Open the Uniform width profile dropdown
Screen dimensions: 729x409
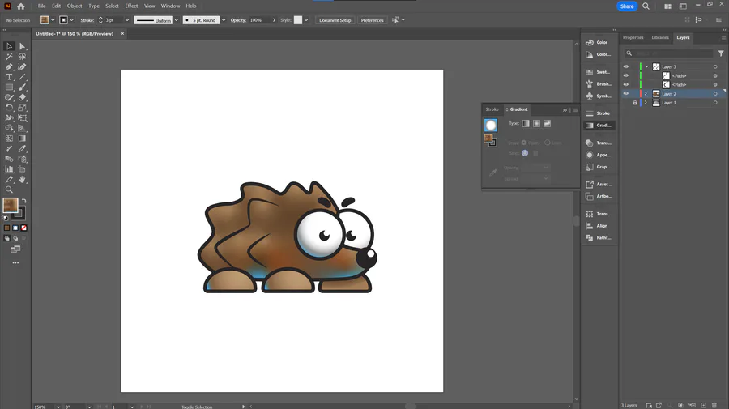177,20
